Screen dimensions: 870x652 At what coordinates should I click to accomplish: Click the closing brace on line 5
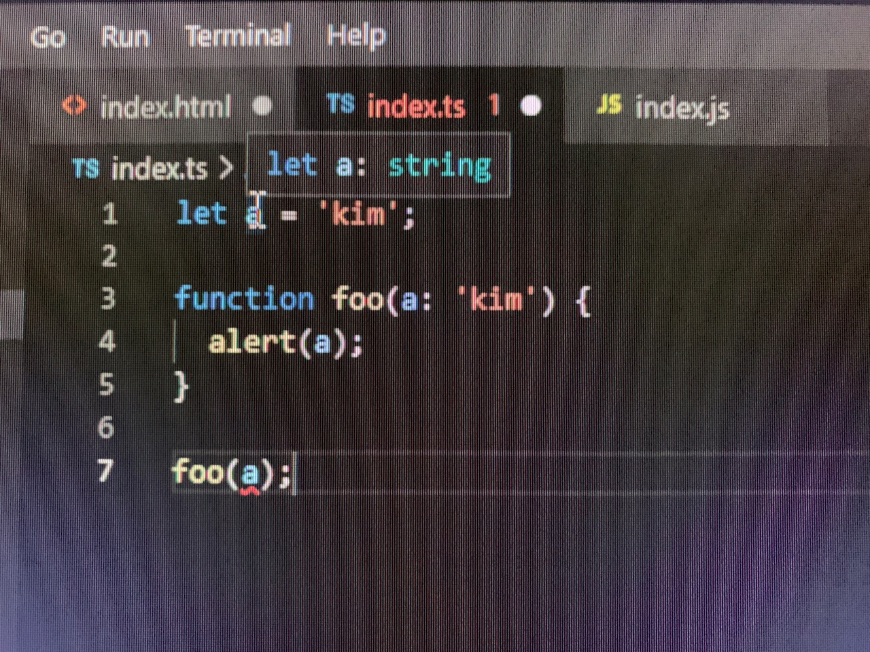point(181,386)
